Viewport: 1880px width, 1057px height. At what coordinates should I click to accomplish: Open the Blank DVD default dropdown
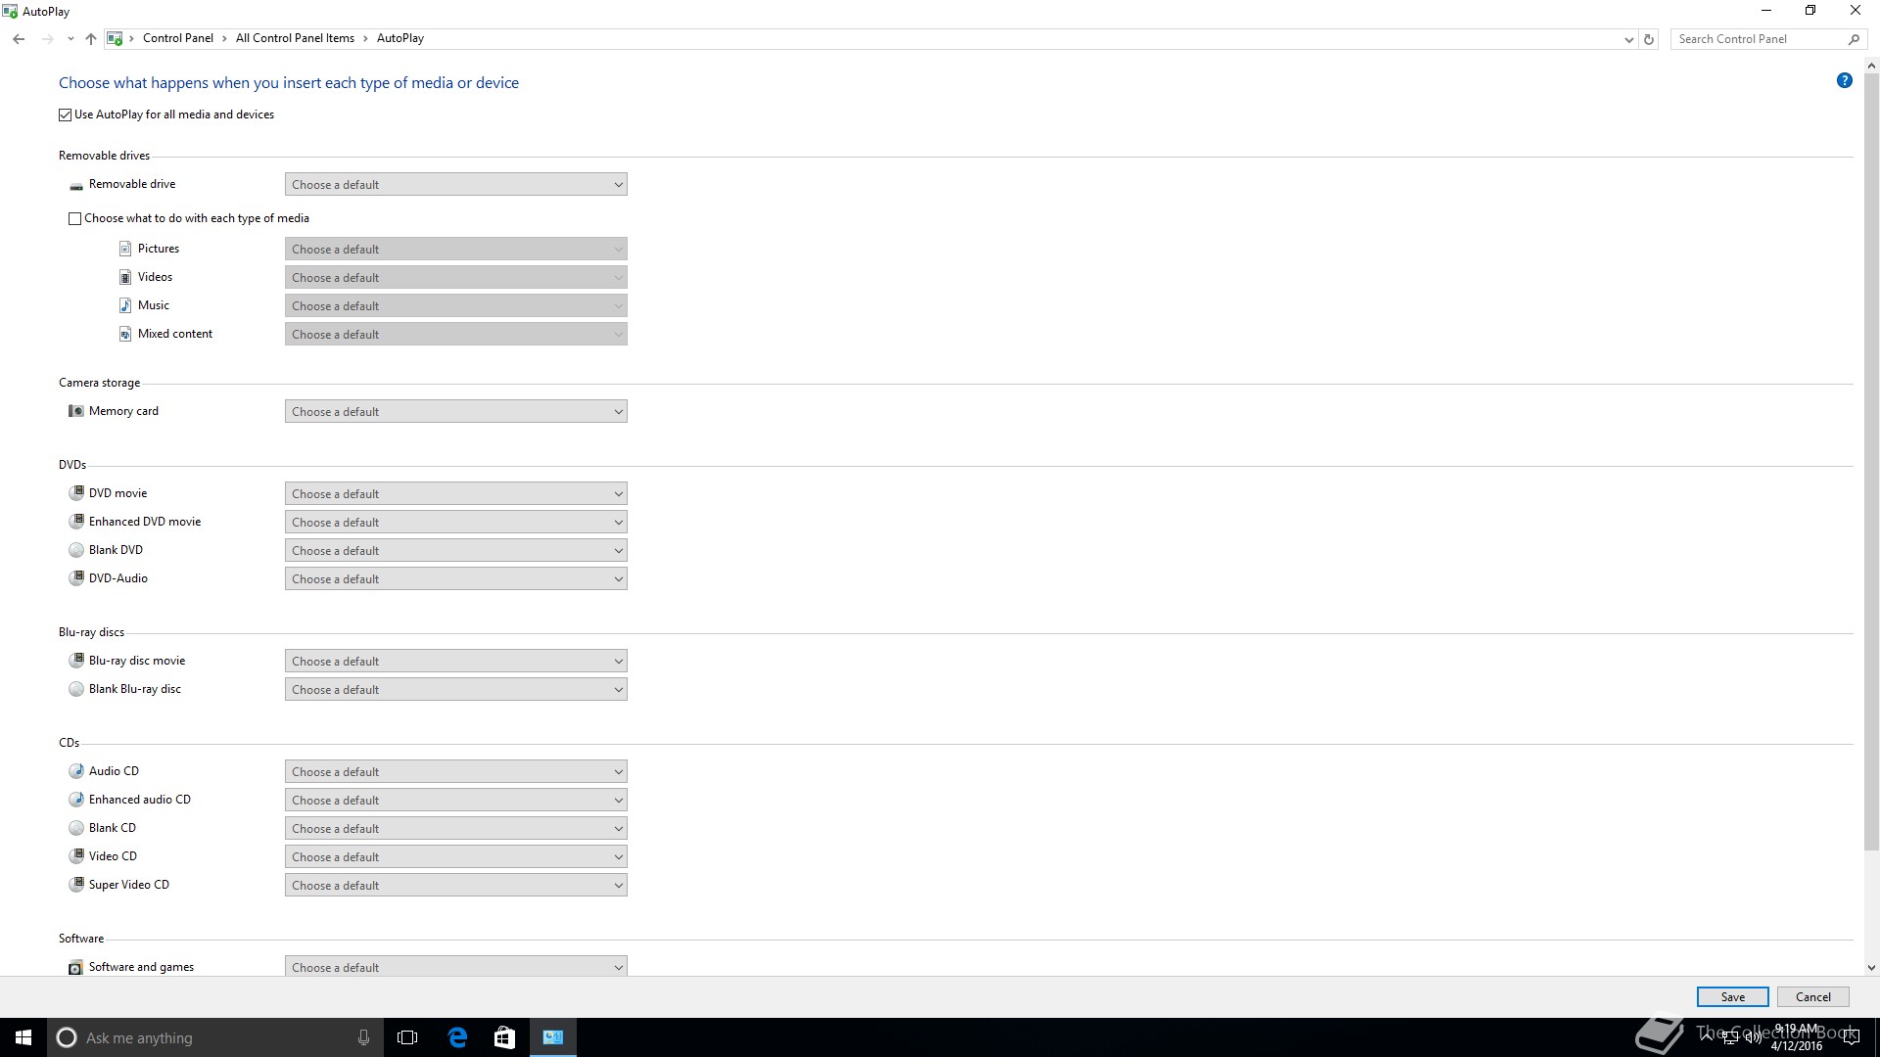[x=456, y=551]
